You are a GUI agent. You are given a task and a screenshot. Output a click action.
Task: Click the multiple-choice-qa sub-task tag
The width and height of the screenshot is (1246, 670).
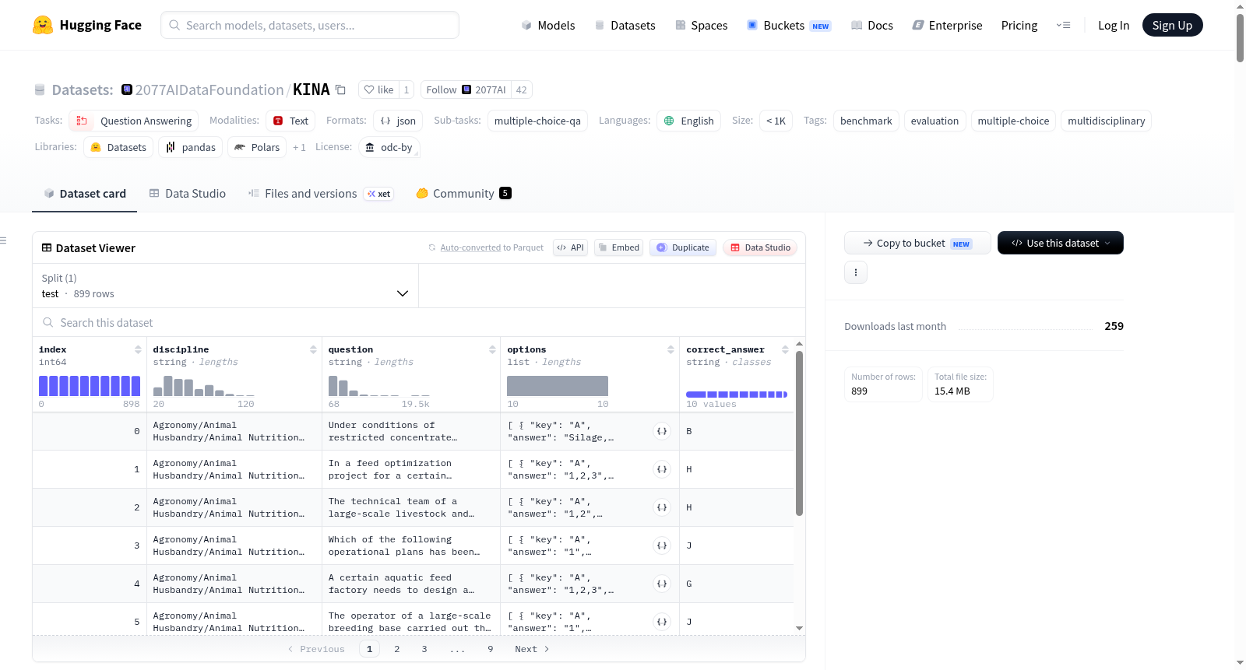(537, 121)
